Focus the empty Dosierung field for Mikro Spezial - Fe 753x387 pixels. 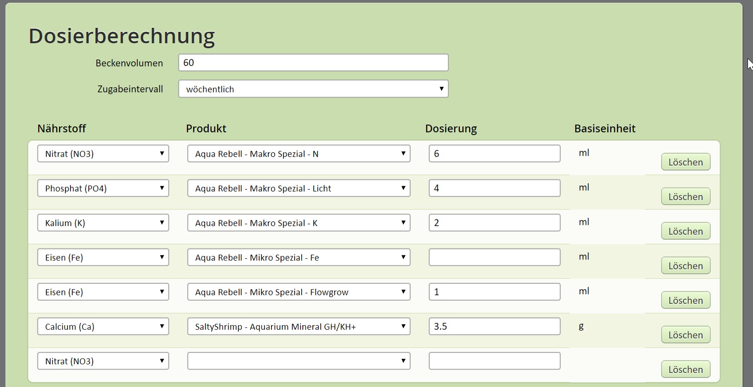494,257
